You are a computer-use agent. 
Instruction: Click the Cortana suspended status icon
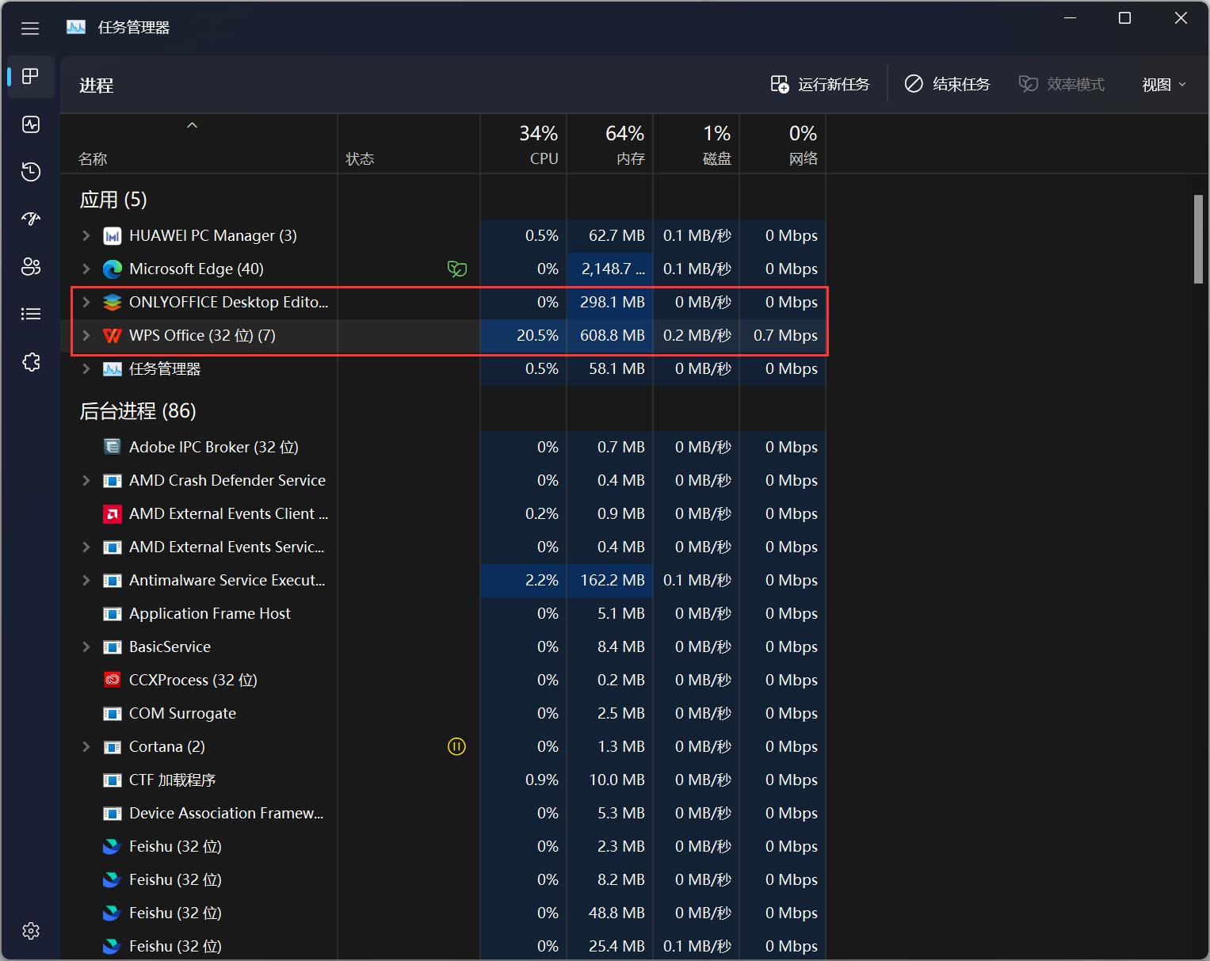[456, 746]
